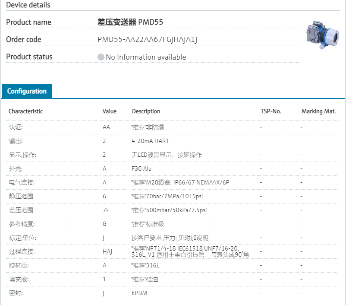346x305 pixels.
Task: Click the F30 Alu housing description
Action: pos(142,168)
